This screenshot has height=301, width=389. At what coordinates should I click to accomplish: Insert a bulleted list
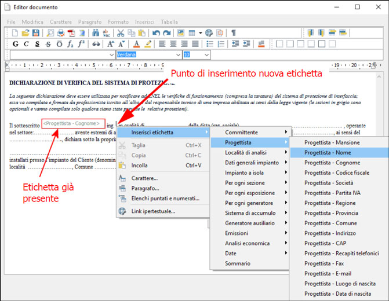[210, 44]
